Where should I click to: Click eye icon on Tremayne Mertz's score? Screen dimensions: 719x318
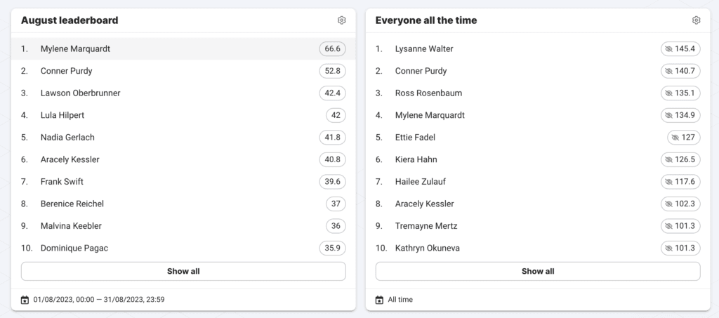tap(668, 226)
